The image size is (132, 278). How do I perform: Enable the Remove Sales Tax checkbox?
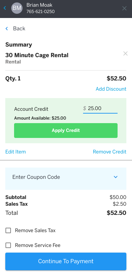point(8,230)
